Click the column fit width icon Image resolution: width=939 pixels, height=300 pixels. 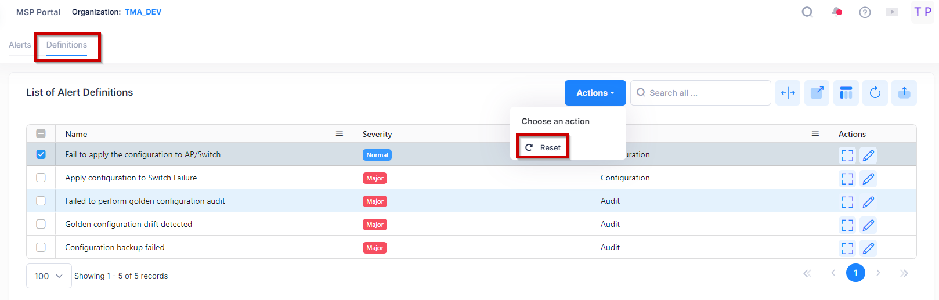click(788, 93)
